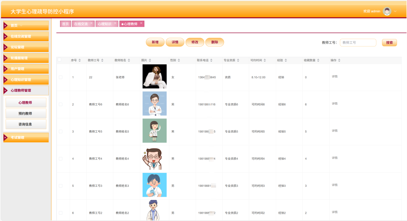Open 张老师's photo thumbnail
The image size is (407, 221).
pos(155,76)
